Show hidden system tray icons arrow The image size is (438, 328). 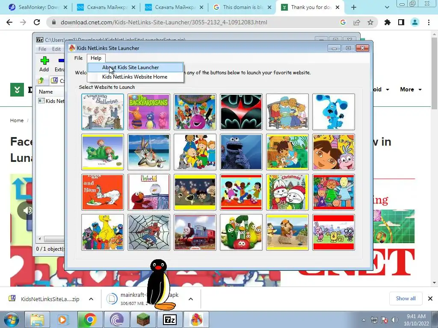point(364,320)
